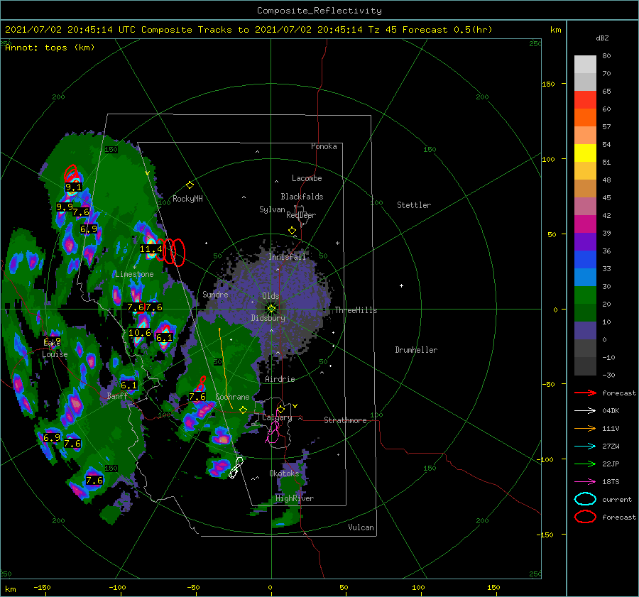
Task: Pick the bright yellow swatch on dBZ scale
Action: [x=585, y=153]
